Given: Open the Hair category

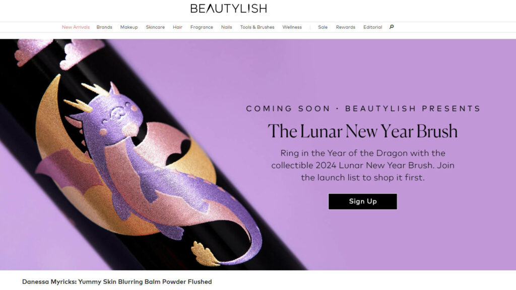Looking at the screenshot, I should pyautogui.click(x=177, y=27).
